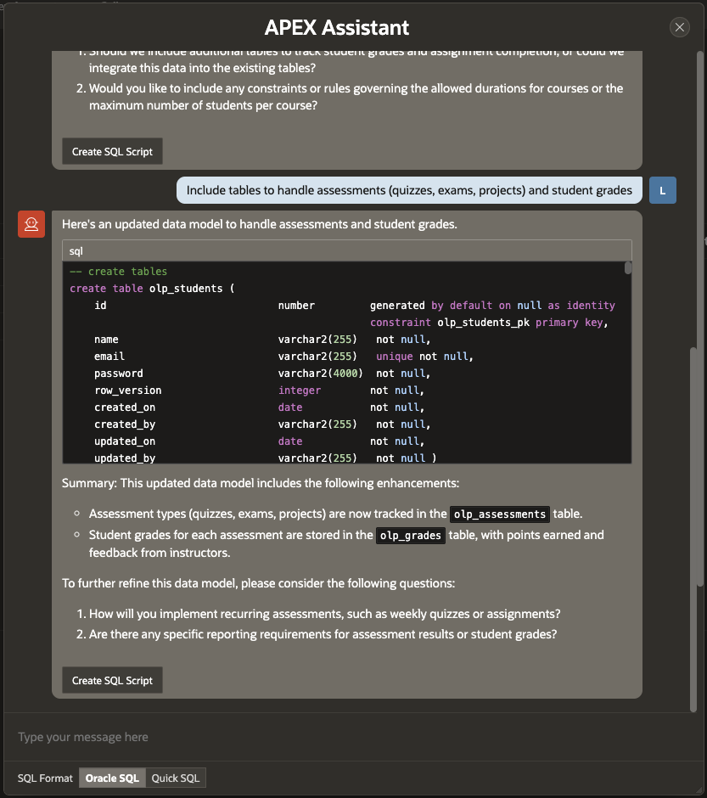The width and height of the screenshot is (707, 798).
Task: Click the SQL code block scrollbar thumb
Action: 628,268
